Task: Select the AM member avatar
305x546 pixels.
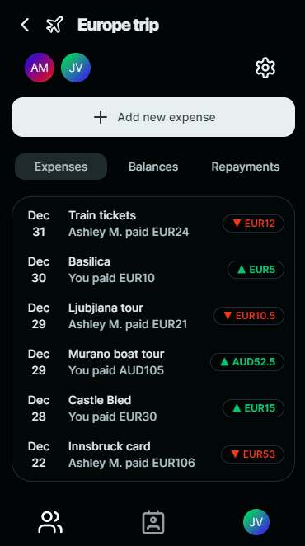Action: [x=40, y=68]
